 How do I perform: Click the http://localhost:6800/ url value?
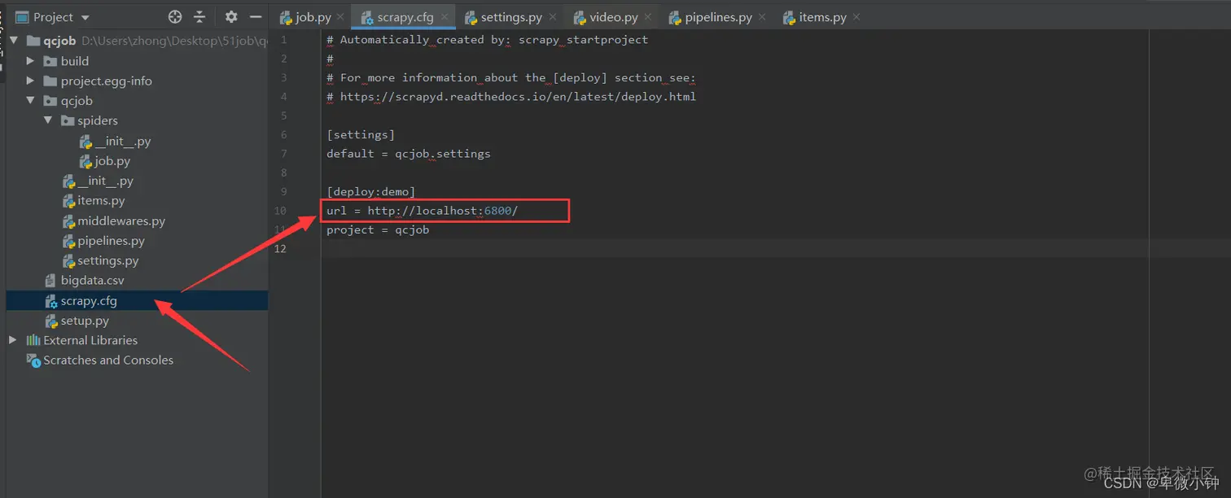(x=442, y=211)
